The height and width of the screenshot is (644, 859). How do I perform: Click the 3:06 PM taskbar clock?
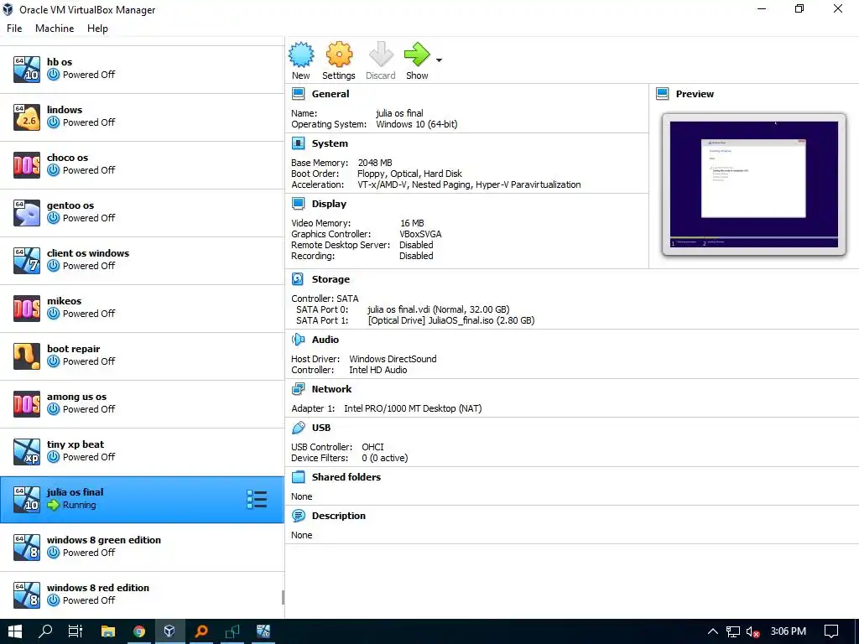pos(789,631)
